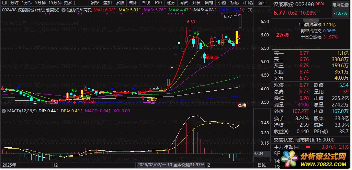Open the 小窗 mini window
This screenshot has height=170, width=352.
coord(222,3)
